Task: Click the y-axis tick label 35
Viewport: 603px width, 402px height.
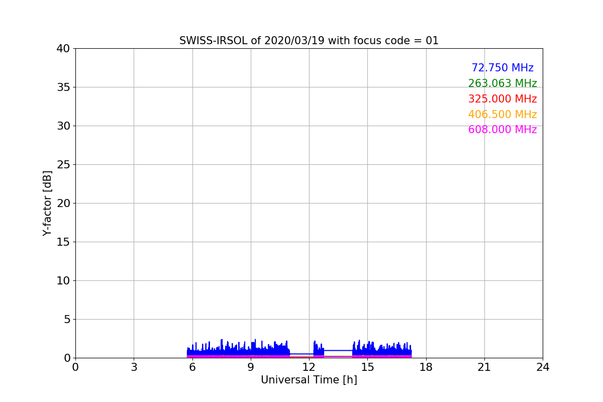Action: pos(63,87)
